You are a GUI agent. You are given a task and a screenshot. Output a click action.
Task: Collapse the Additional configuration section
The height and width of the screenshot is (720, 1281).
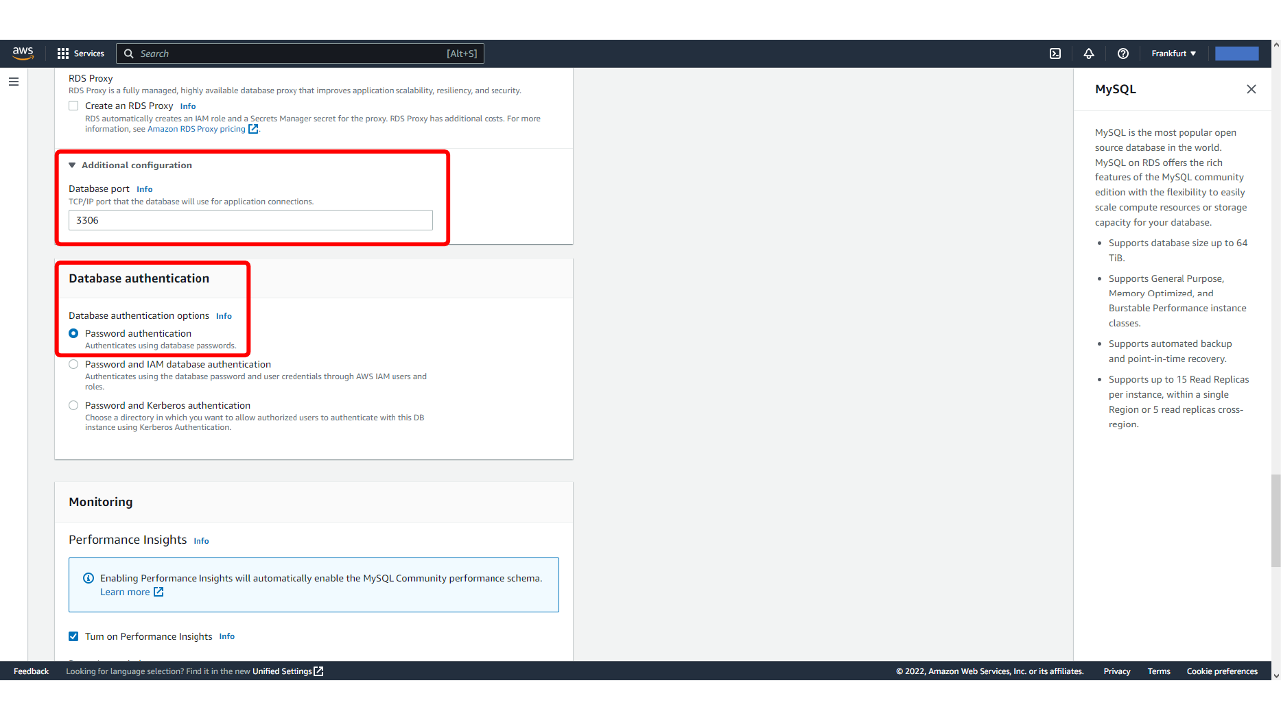pos(130,165)
